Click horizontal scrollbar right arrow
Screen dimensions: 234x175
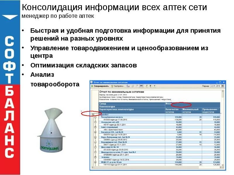tap(221, 167)
